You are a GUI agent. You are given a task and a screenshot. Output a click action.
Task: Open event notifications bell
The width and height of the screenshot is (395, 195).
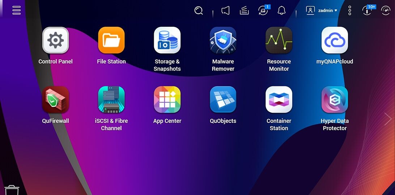(x=282, y=11)
